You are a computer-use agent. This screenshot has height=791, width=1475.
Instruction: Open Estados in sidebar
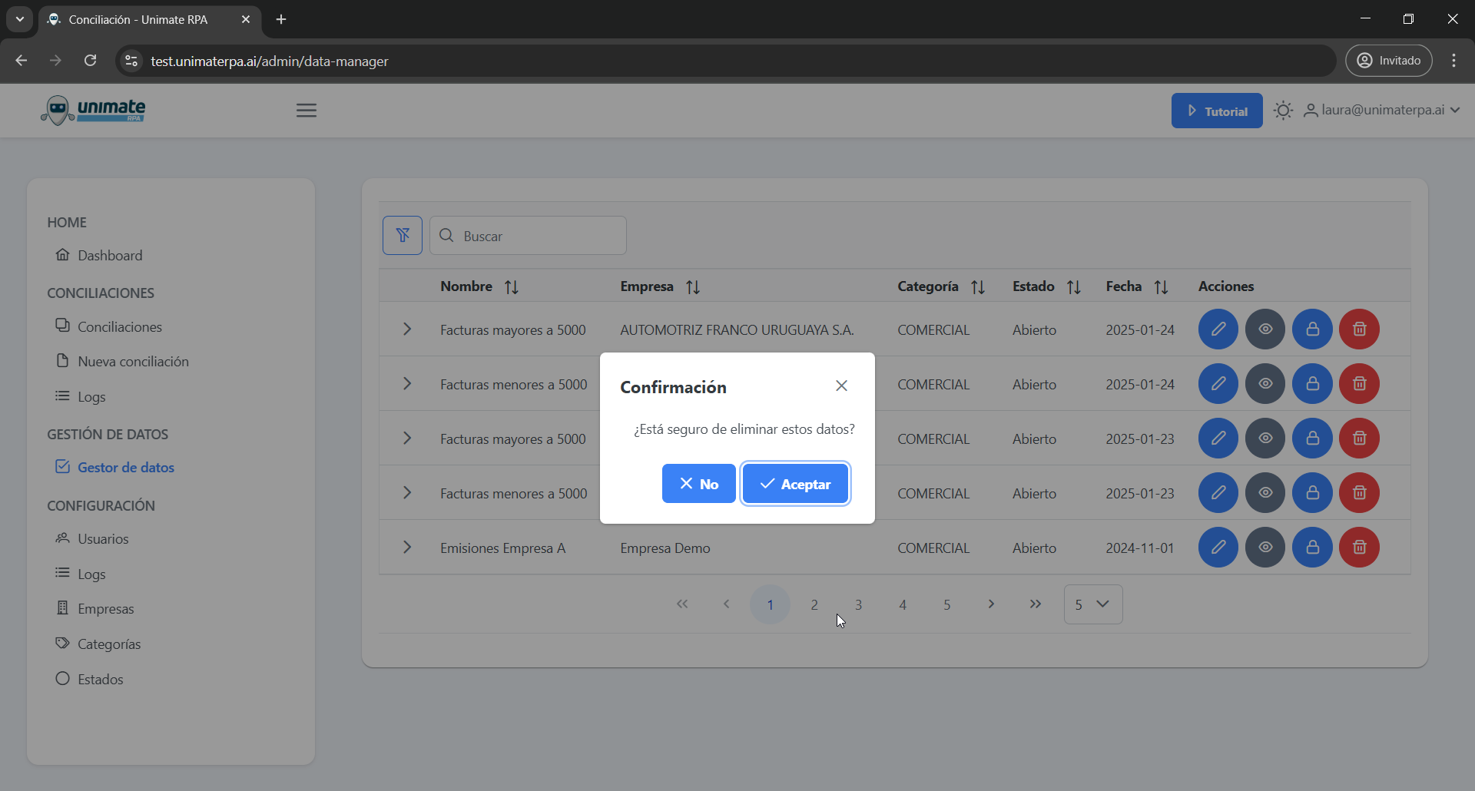(x=90, y=679)
